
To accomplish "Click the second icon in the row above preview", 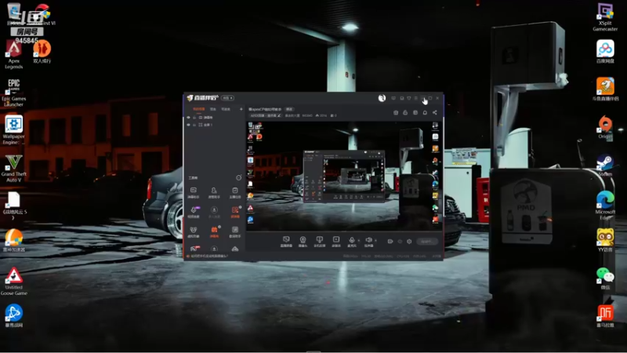I will tap(405, 113).
